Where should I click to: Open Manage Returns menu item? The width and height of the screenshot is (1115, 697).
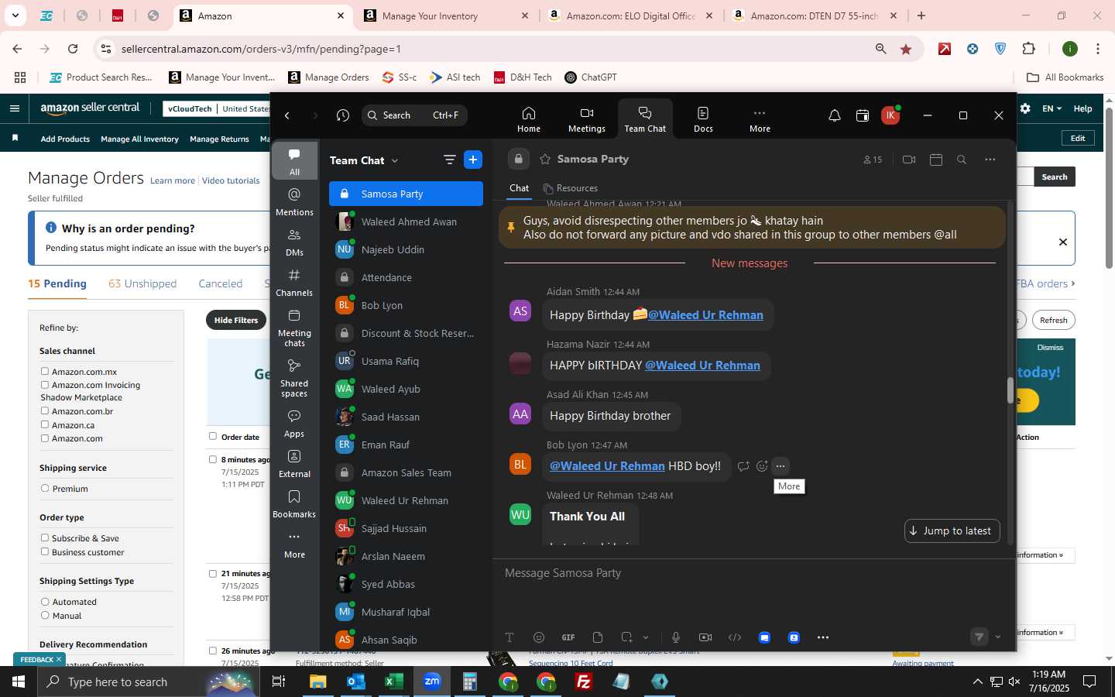pyautogui.click(x=219, y=139)
